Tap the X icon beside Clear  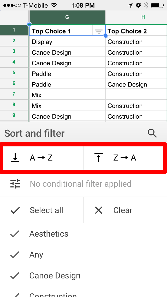pos(99,210)
